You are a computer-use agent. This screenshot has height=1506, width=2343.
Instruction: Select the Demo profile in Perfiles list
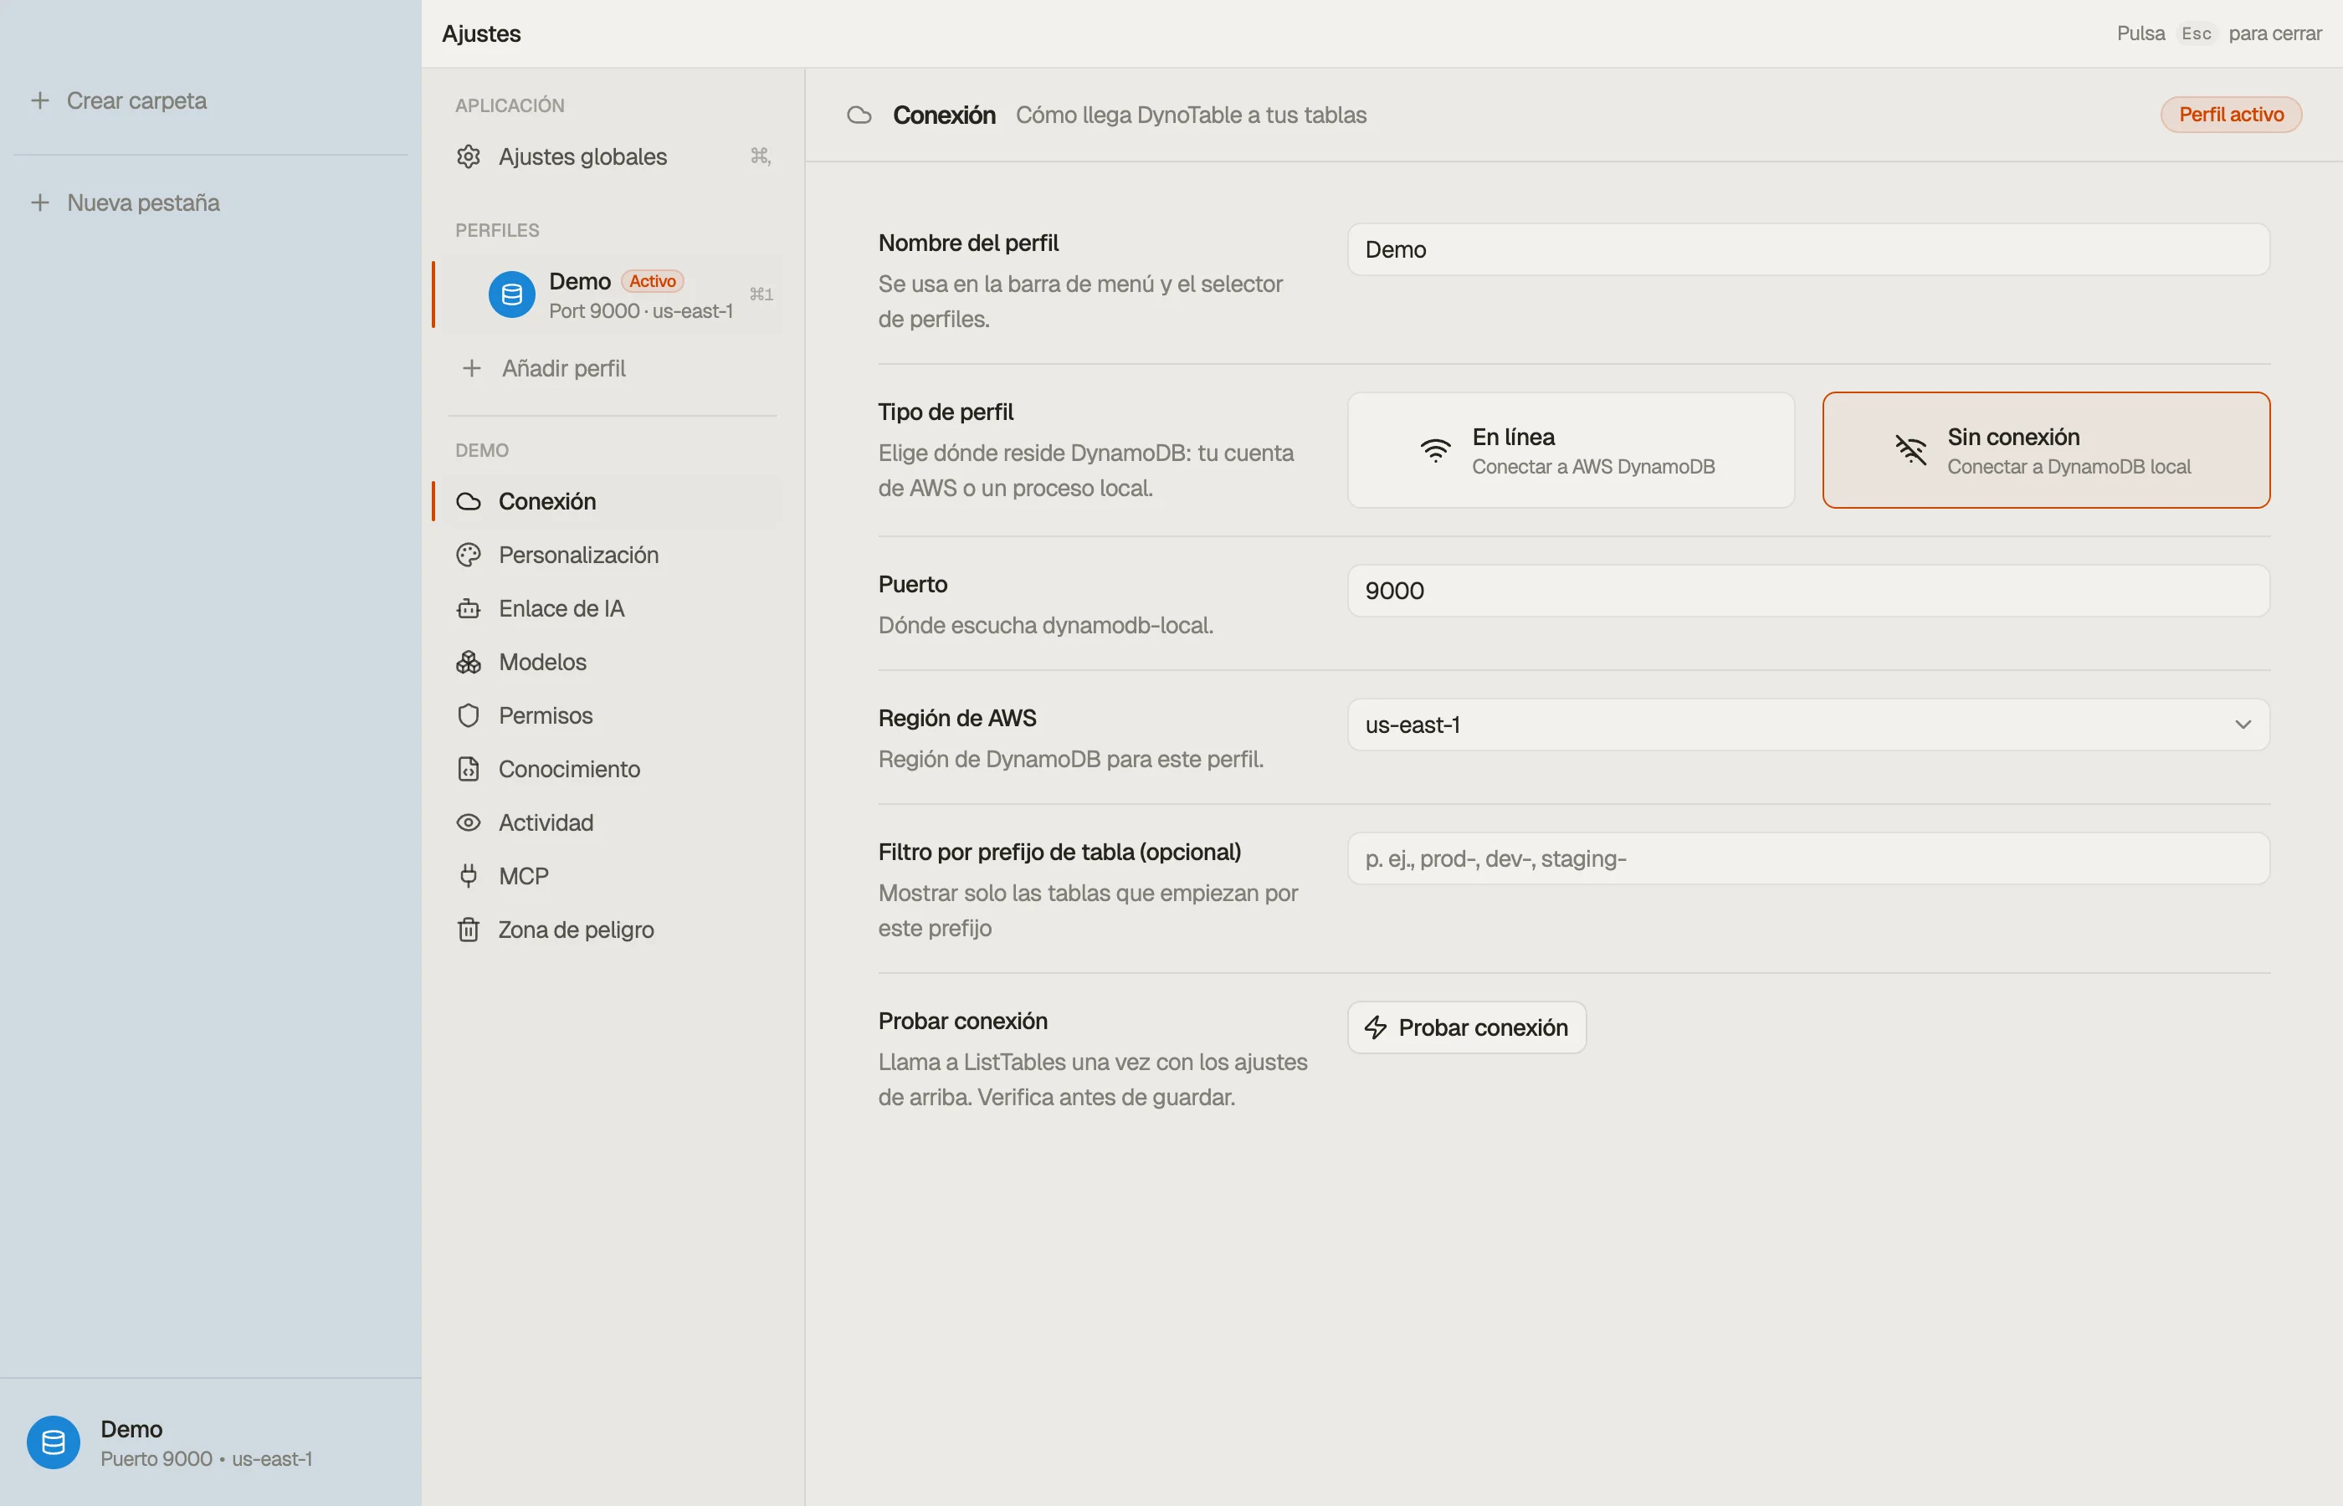point(611,295)
